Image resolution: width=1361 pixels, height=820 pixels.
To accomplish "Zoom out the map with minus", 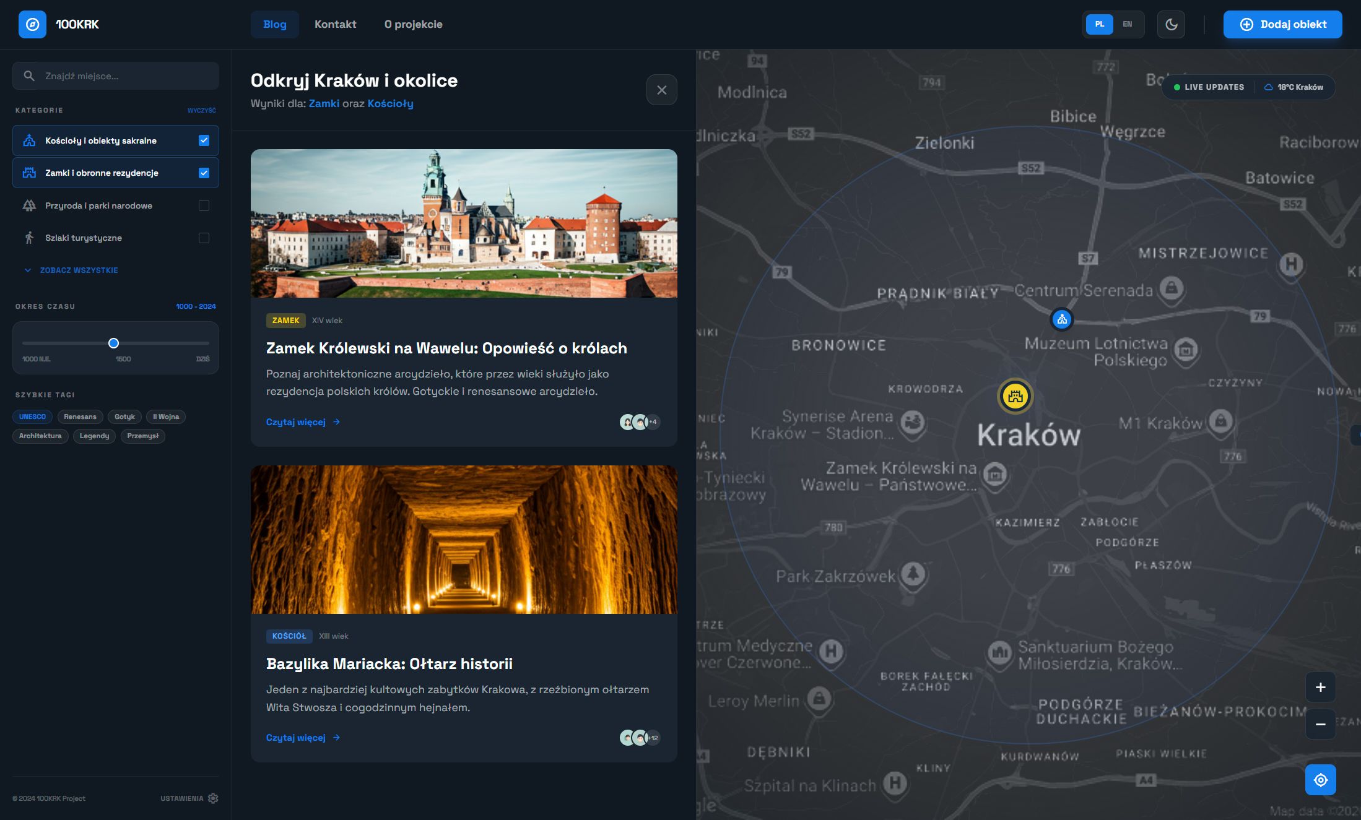I will coord(1320,724).
